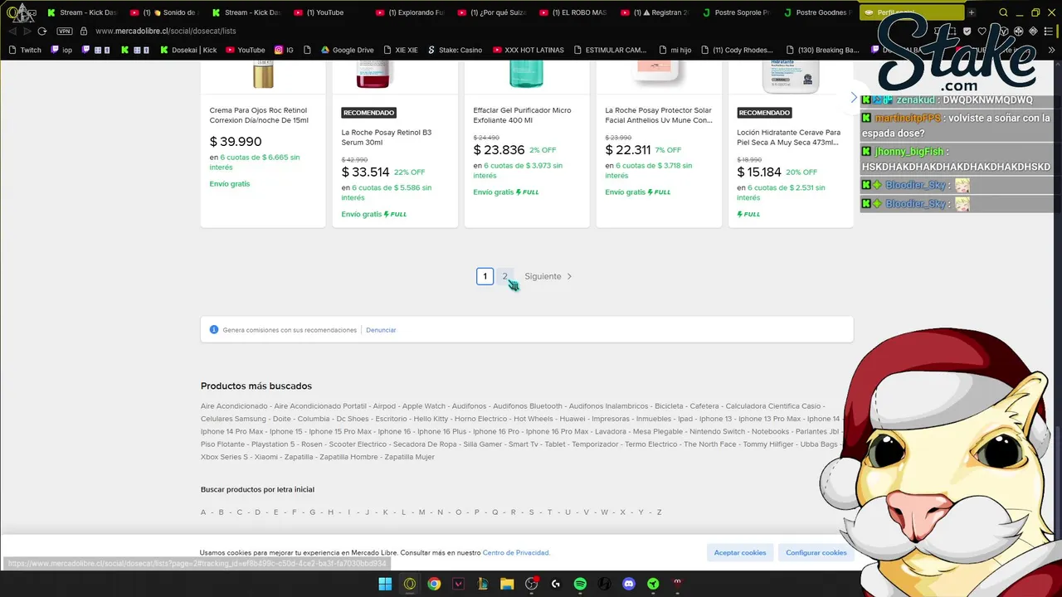1062x597 pixels.
Task: Open La Roche Posay Retinol B3 Serum
Action: tap(387, 137)
